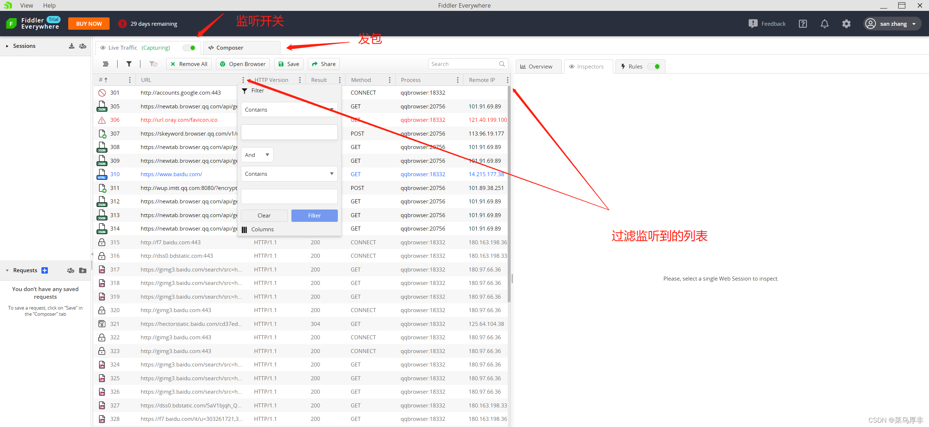Click the blue Filter apply button
This screenshot has width=929, height=427.
[314, 215]
